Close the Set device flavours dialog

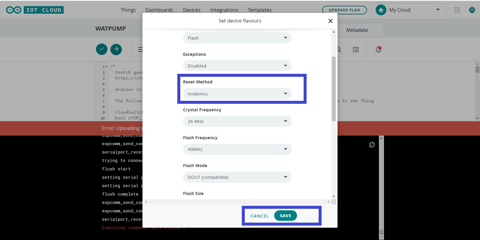330,21
